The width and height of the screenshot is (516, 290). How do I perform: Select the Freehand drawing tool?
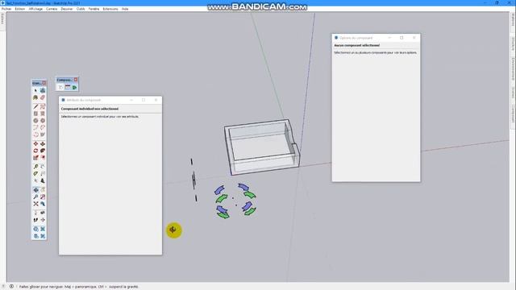coord(43,106)
